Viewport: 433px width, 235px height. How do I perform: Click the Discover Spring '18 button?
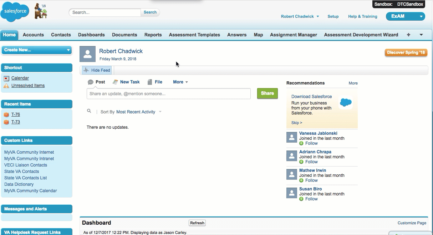click(x=406, y=52)
